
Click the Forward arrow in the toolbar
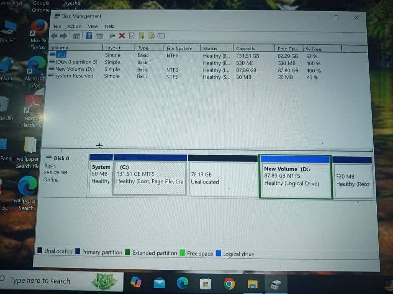pos(63,36)
